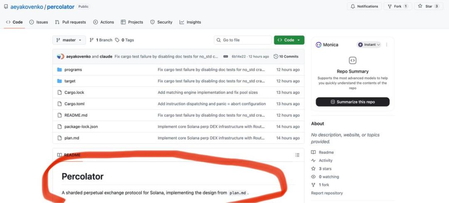Image resolution: width=449 pixels, height=203 pixels.
Task: Star the percolator repository
Action: click(429, 6)
